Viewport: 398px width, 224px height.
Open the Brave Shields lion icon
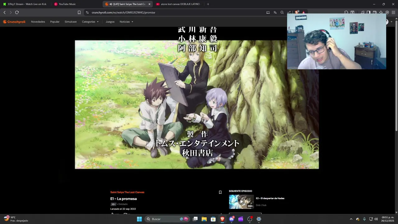click(x=297, y=12)
